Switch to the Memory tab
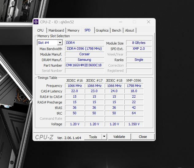Viewport: 194px width, 168px height. (73, 30)
